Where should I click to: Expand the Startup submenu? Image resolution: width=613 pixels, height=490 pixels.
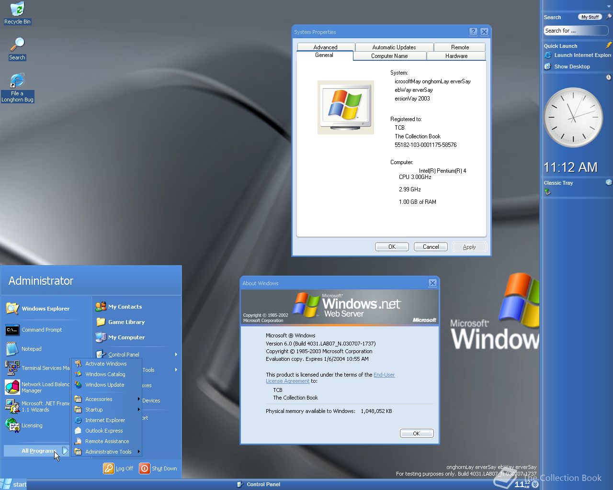pyautogui.click(x=139, y=410)
